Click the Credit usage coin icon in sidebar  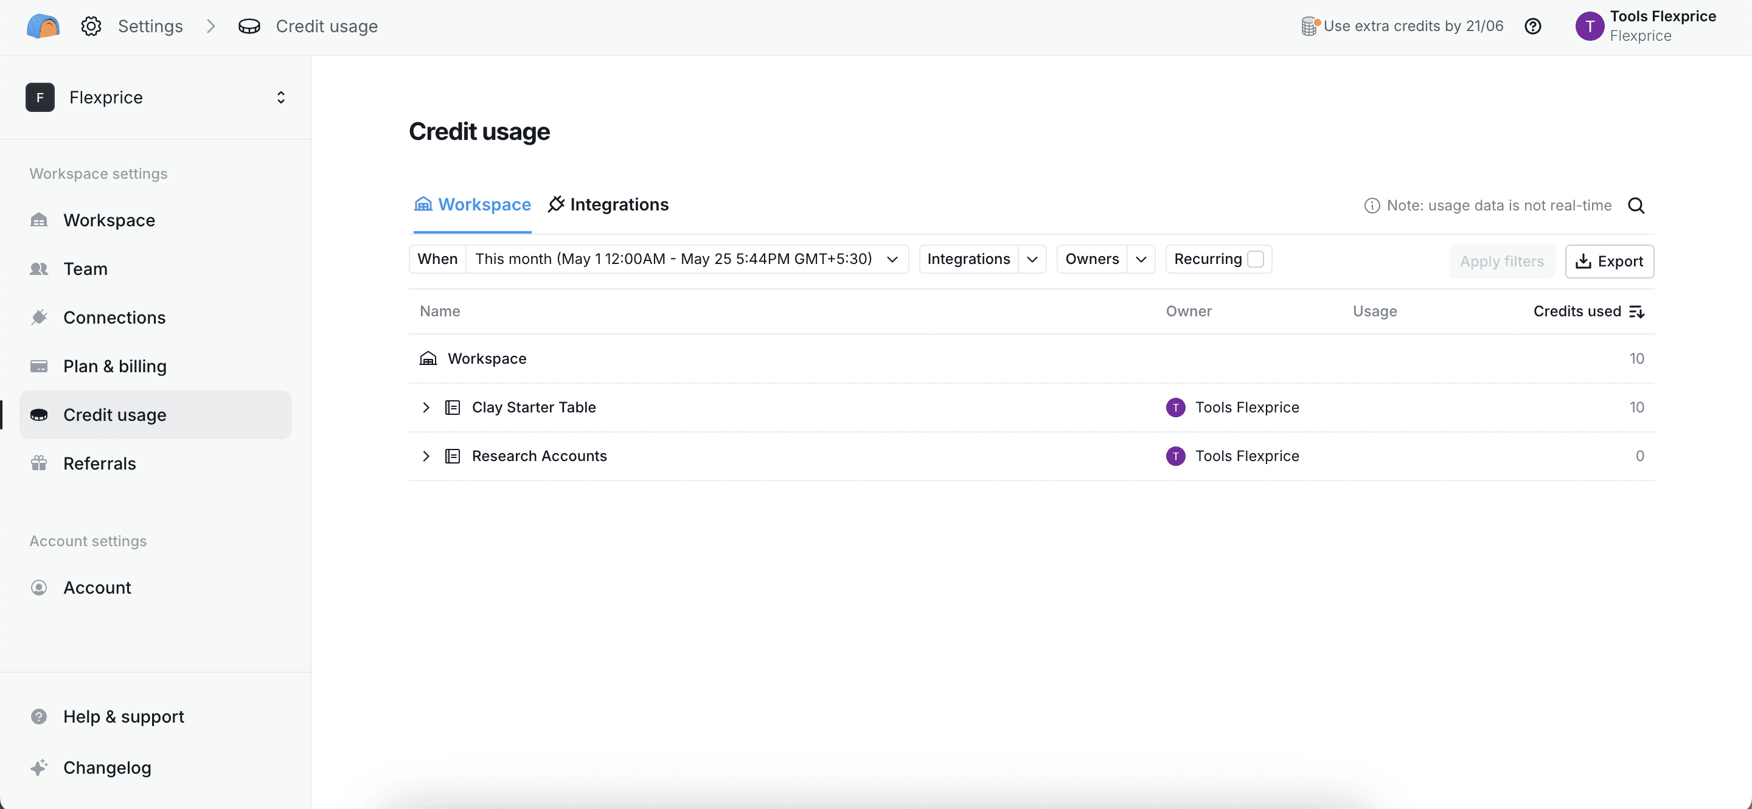point(39,415)
